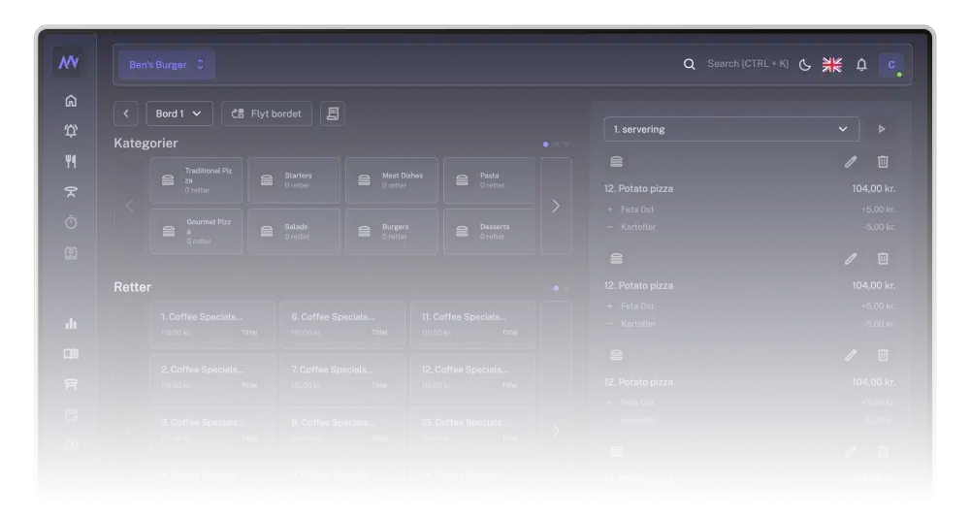Click the app logo in the sidebar
This screenshot has height=517, width=970.
click(x=69, y=62)
